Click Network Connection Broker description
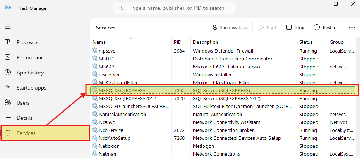 (223, 130)
